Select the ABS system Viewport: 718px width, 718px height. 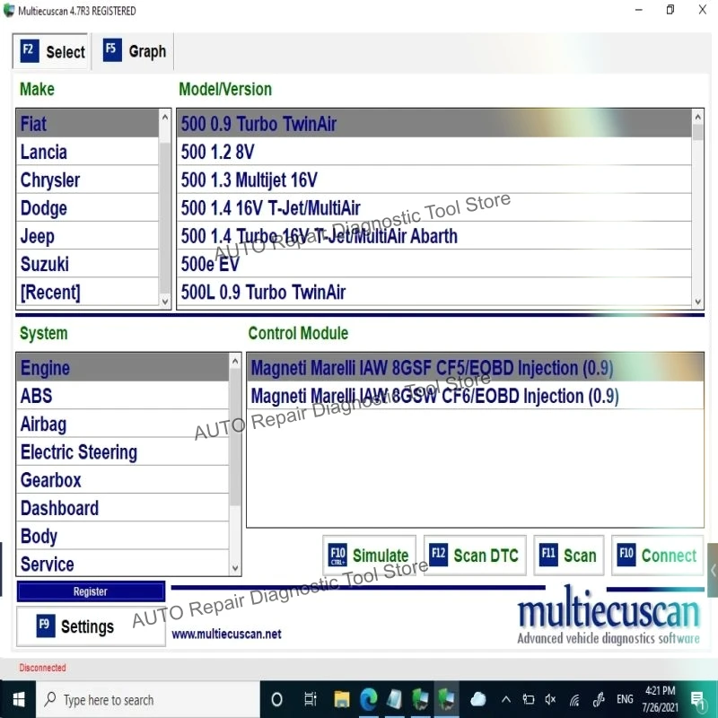click(x=123, y=396)
